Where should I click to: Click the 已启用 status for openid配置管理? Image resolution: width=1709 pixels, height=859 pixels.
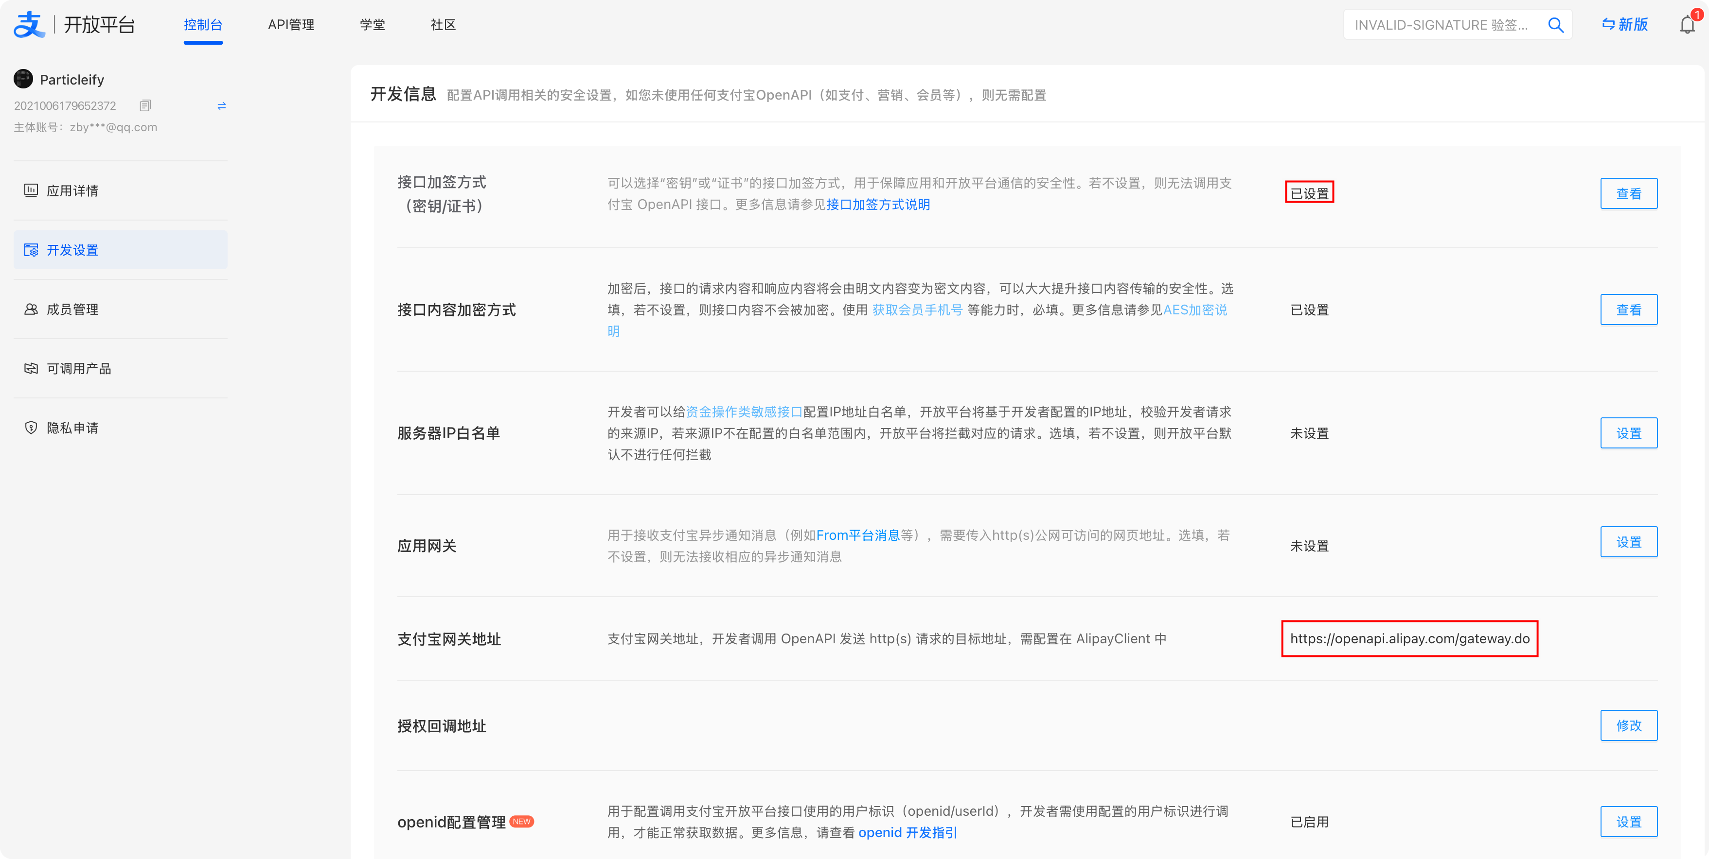[x=1310, y=822]
